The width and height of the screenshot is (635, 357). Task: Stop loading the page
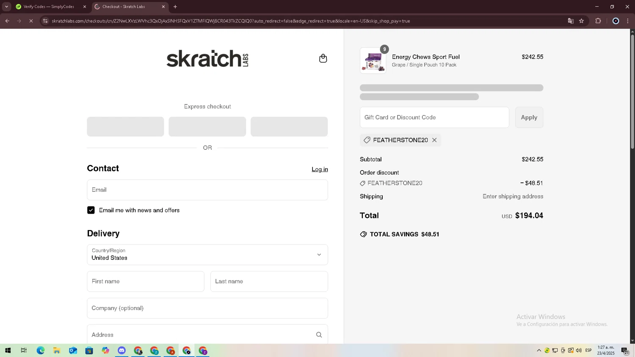point(31,21)
